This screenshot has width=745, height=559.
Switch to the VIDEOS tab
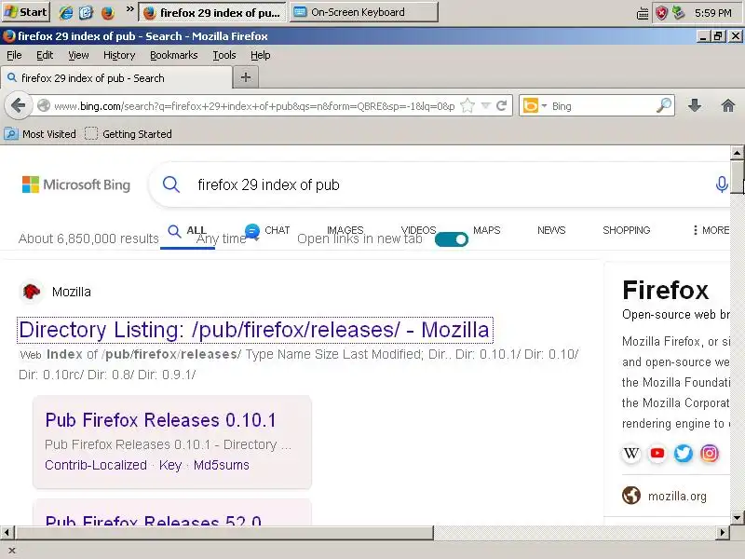pyautogui.click(x=418, y=230)
